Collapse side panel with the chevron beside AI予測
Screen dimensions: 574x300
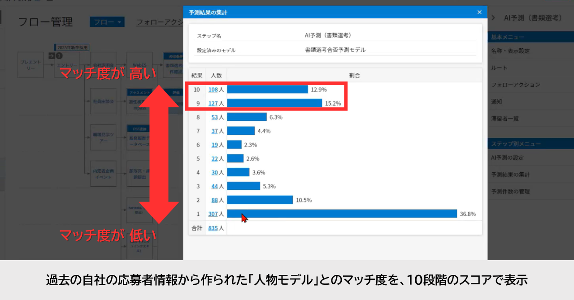coord(493,18)
